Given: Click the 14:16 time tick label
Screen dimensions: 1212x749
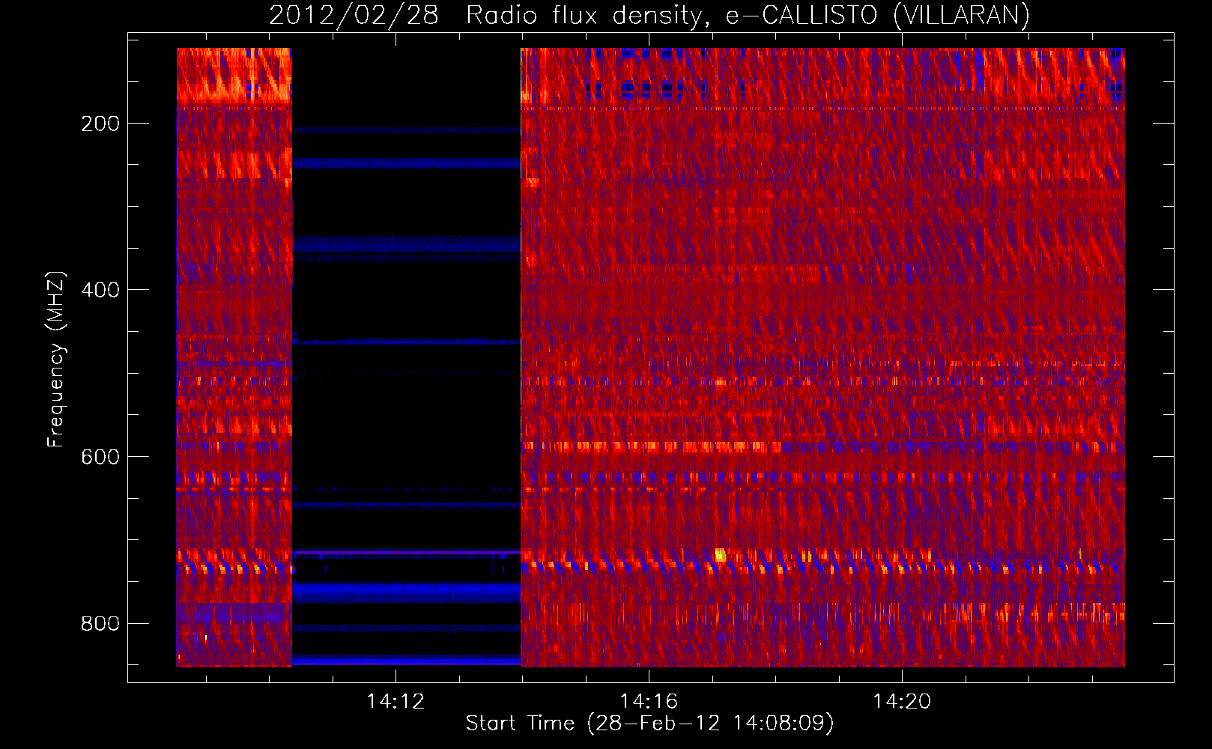Looking at the screenshot, I should 649,702.
